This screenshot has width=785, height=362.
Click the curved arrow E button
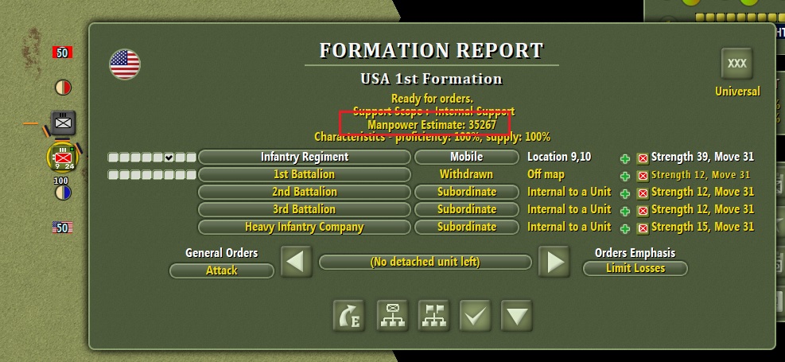349,315
